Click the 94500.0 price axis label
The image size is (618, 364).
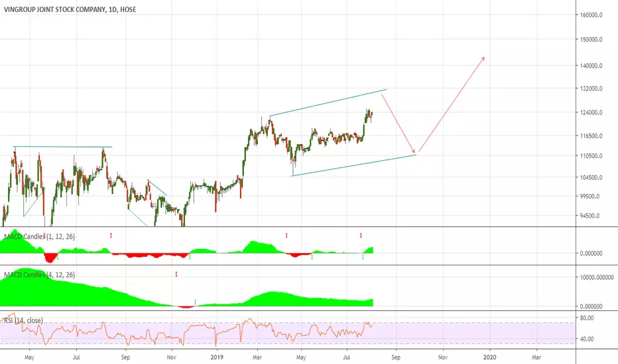click(589, 216)
